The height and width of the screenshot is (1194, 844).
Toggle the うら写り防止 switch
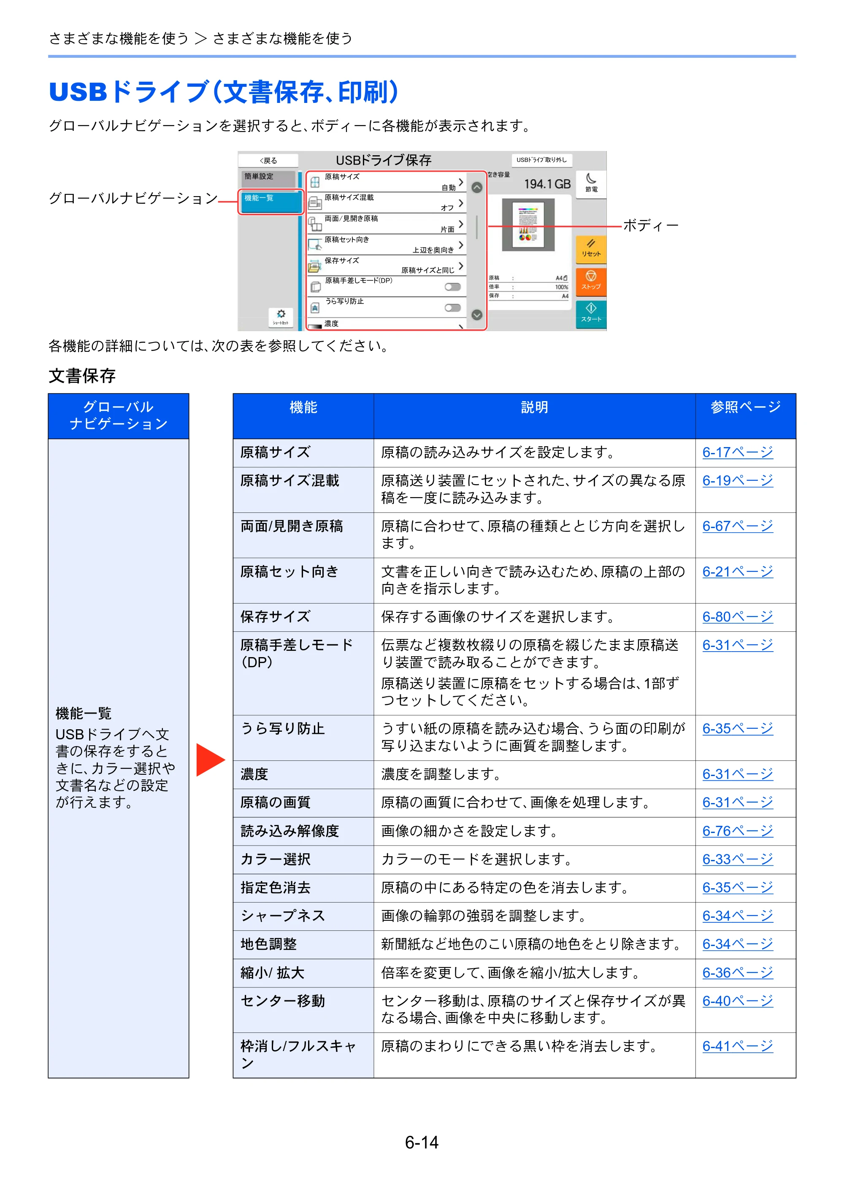(x=453, y=308)
